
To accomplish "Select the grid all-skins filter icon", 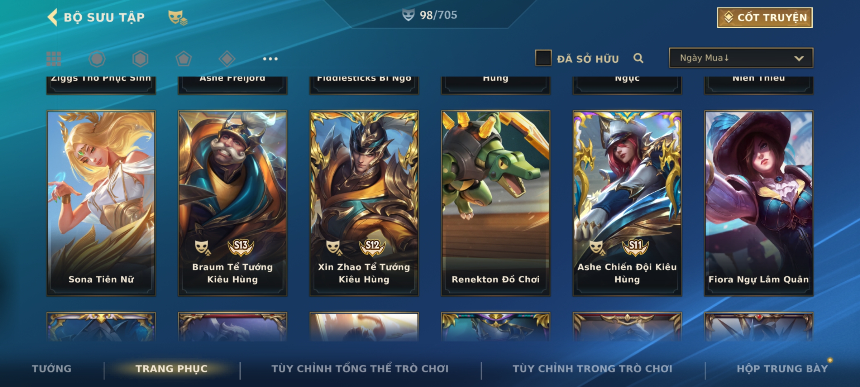I will pos(54,59).
